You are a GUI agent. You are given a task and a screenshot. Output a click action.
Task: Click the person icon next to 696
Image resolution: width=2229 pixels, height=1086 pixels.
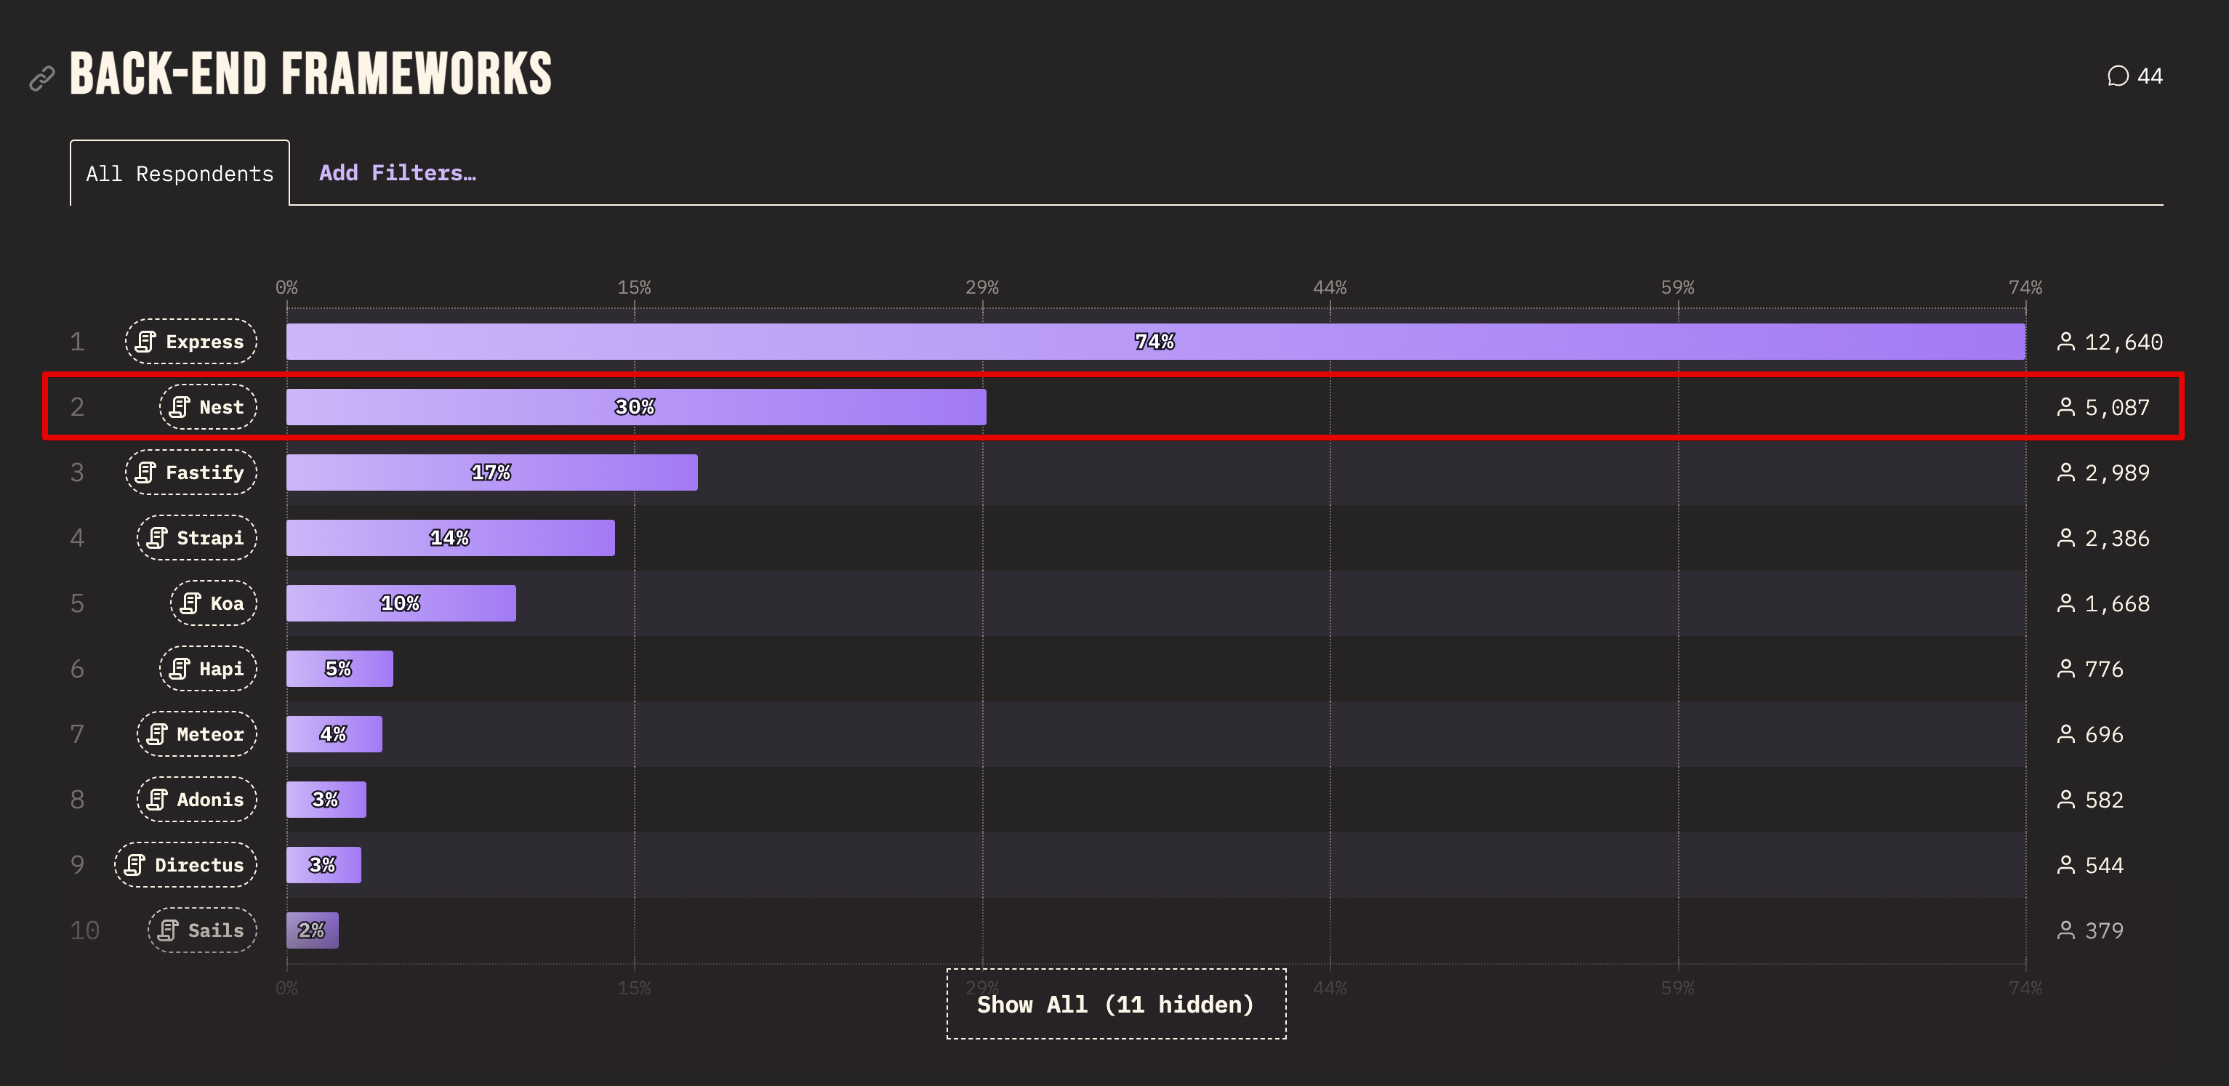pos(2065,733)
